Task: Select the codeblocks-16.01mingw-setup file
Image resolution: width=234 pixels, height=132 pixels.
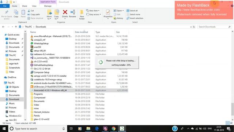Action: point(48,80)
